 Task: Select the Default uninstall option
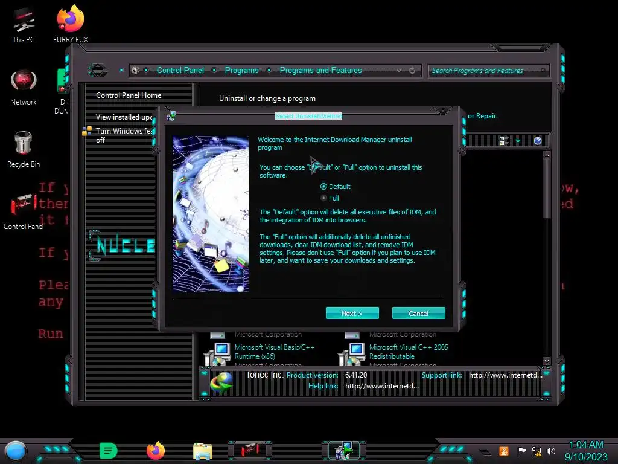336,187
